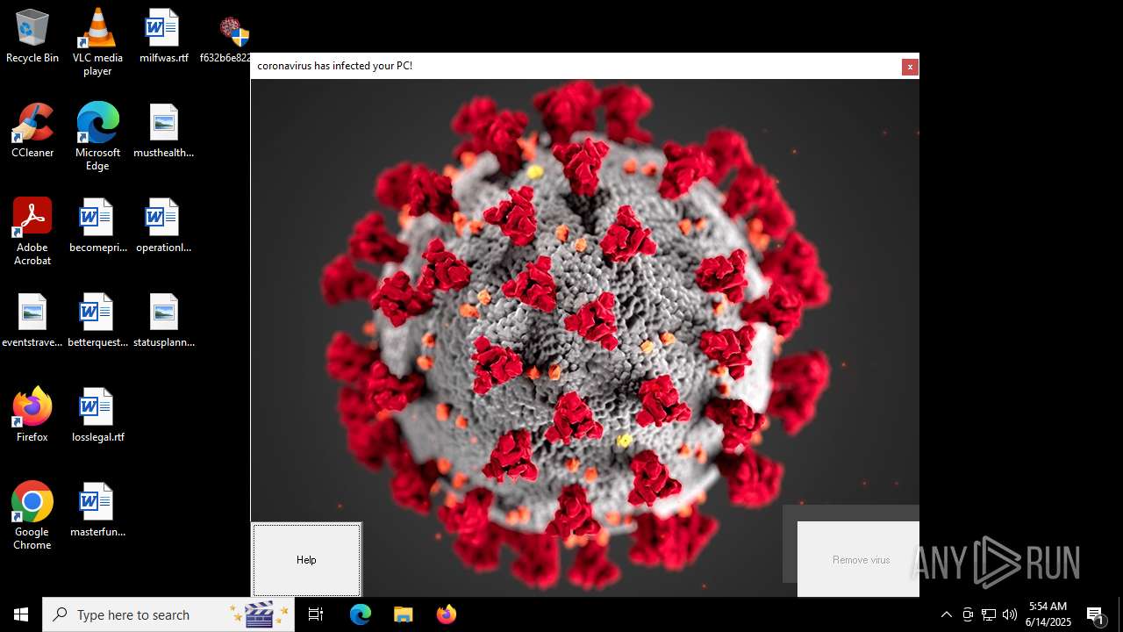
Task: Open the network status tray icon
Action: [989, 614]
